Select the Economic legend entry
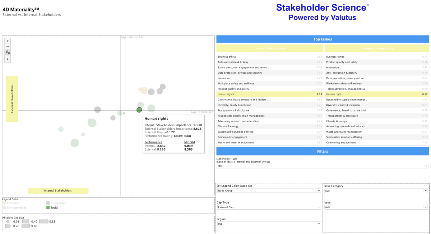This screenshot has height=234, width=431. [x=13, y=203]
